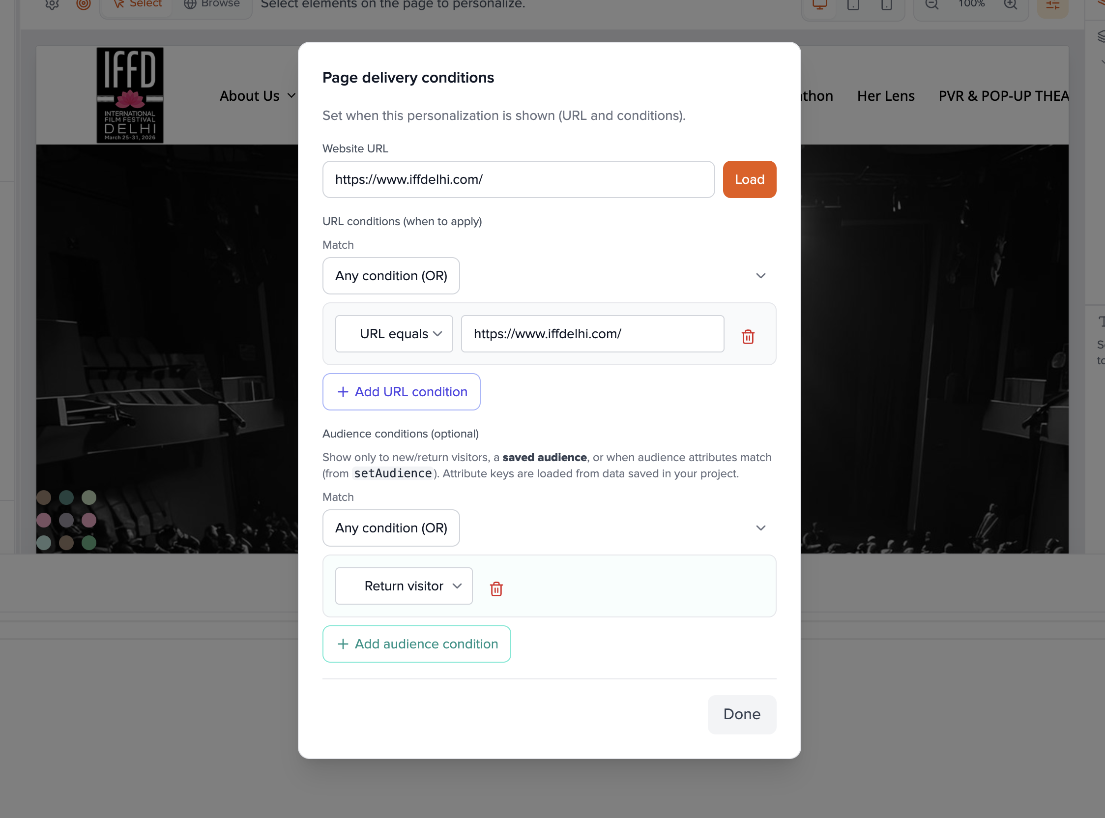Open settings gear in top toolbar

click(x=52, y=4)
